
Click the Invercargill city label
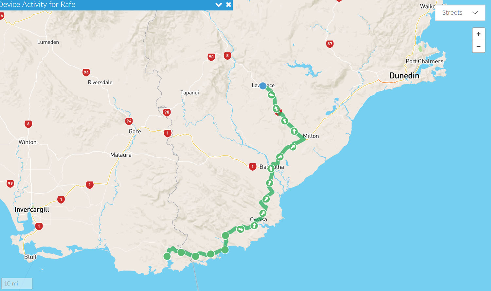pos(32,210)
